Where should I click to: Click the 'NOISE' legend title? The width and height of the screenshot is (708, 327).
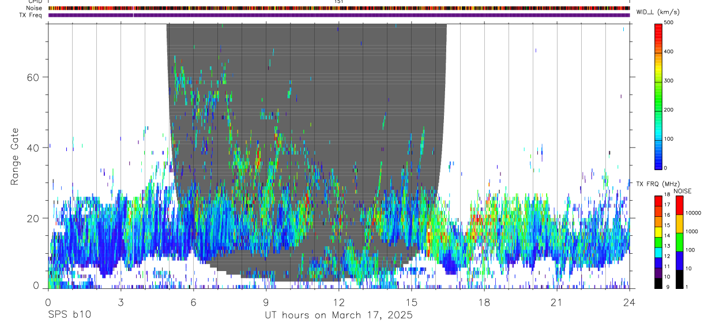coord(683,191)
